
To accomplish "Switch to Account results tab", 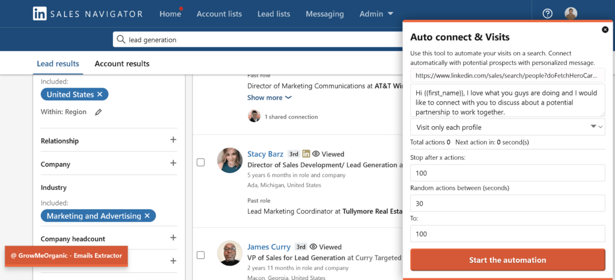I will point(122,64).
